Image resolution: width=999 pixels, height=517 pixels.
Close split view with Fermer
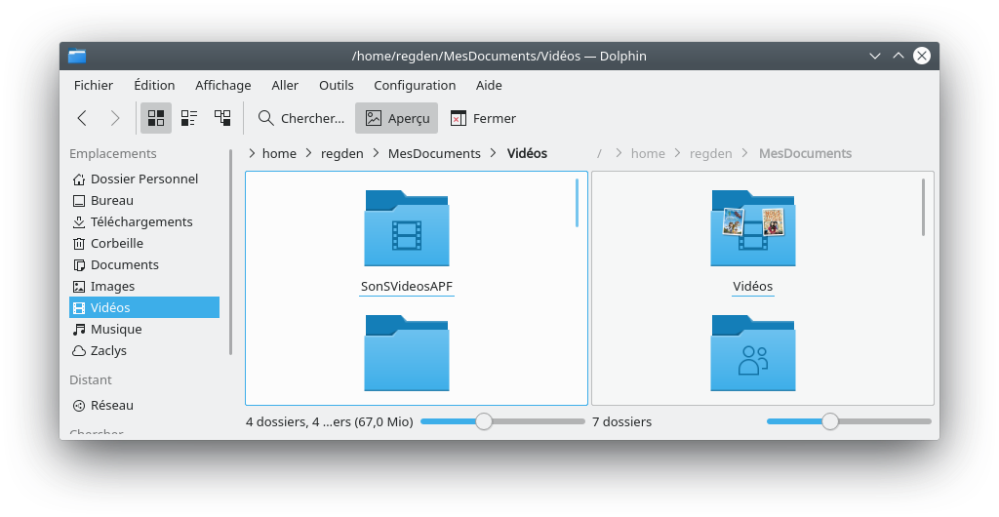[x=483, y=118]
